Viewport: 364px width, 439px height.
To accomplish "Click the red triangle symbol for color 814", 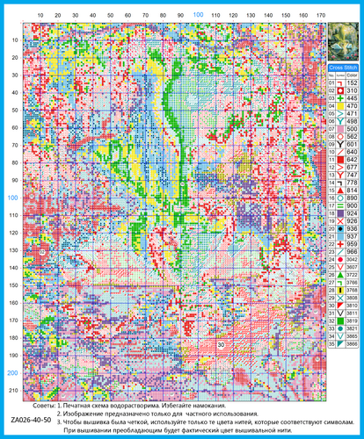I will click(x=340, y=191).
